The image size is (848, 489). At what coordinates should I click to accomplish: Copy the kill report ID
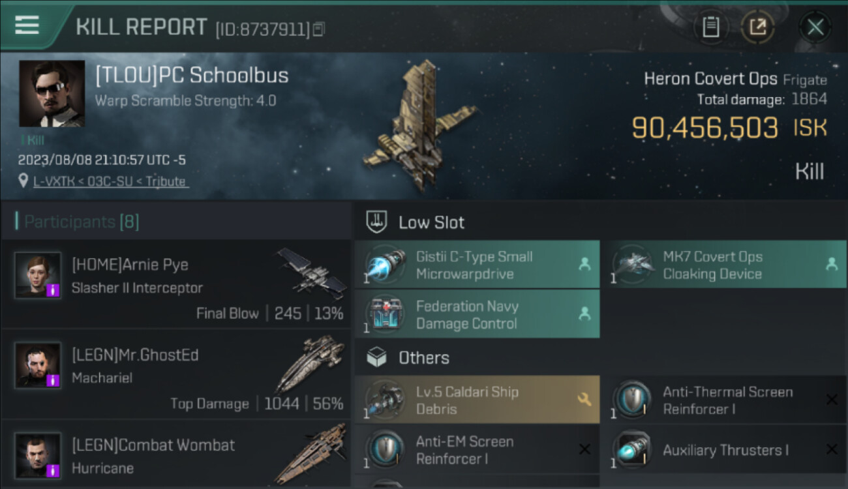pos(318,29)
